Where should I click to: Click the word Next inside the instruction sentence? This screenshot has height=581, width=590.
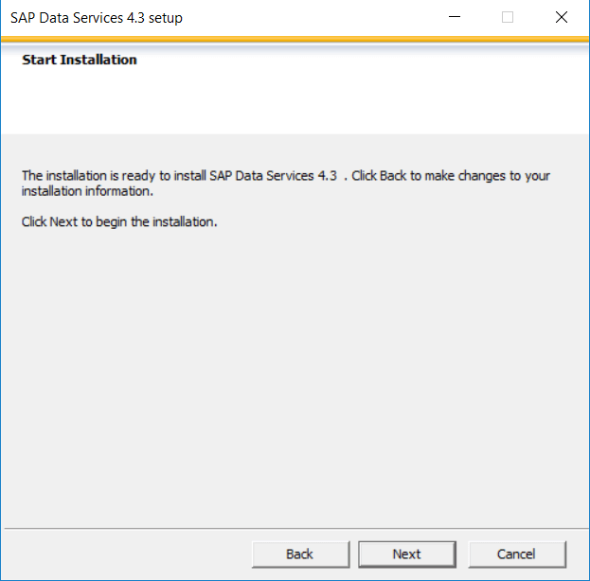63,221
